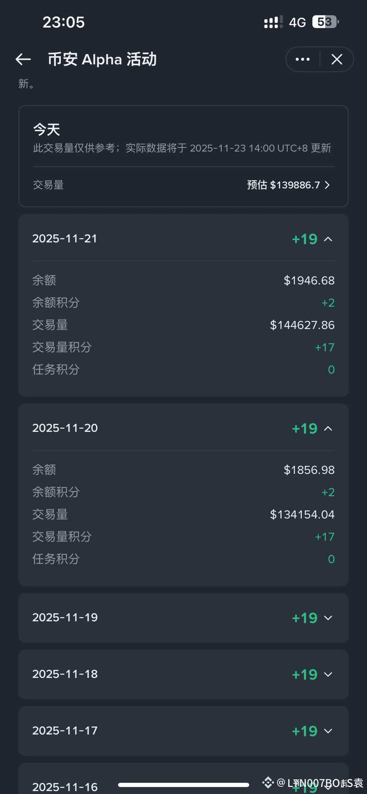Screen dimensions: 367x794
Task: Tap the 2025-11-20 date header
Action: click(x=65, y=428)
